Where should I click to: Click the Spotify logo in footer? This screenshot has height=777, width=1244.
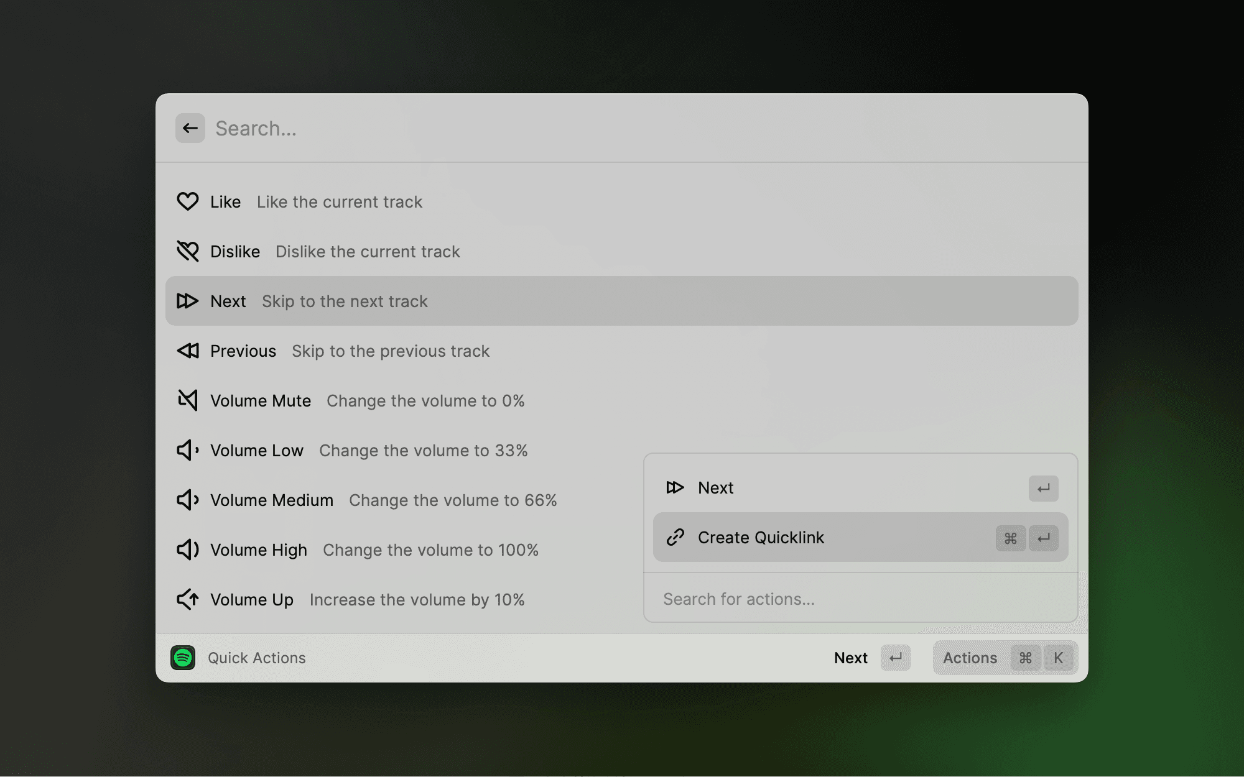click(x=183, y=658)
